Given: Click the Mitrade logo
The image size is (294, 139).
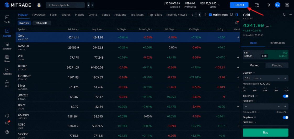Looking at the screenshot, I should pyautogui.click(x=18, y=5).
